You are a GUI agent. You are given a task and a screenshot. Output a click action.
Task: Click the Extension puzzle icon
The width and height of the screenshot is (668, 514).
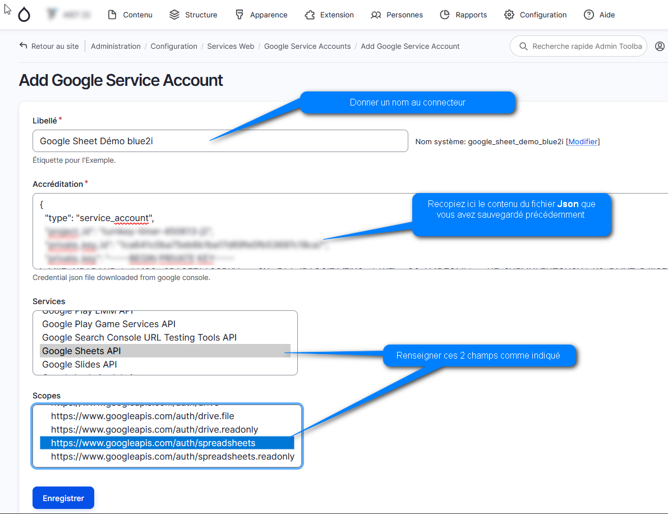(x=310, y=15)
